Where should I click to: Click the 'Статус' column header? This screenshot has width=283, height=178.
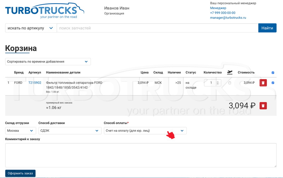191,72
